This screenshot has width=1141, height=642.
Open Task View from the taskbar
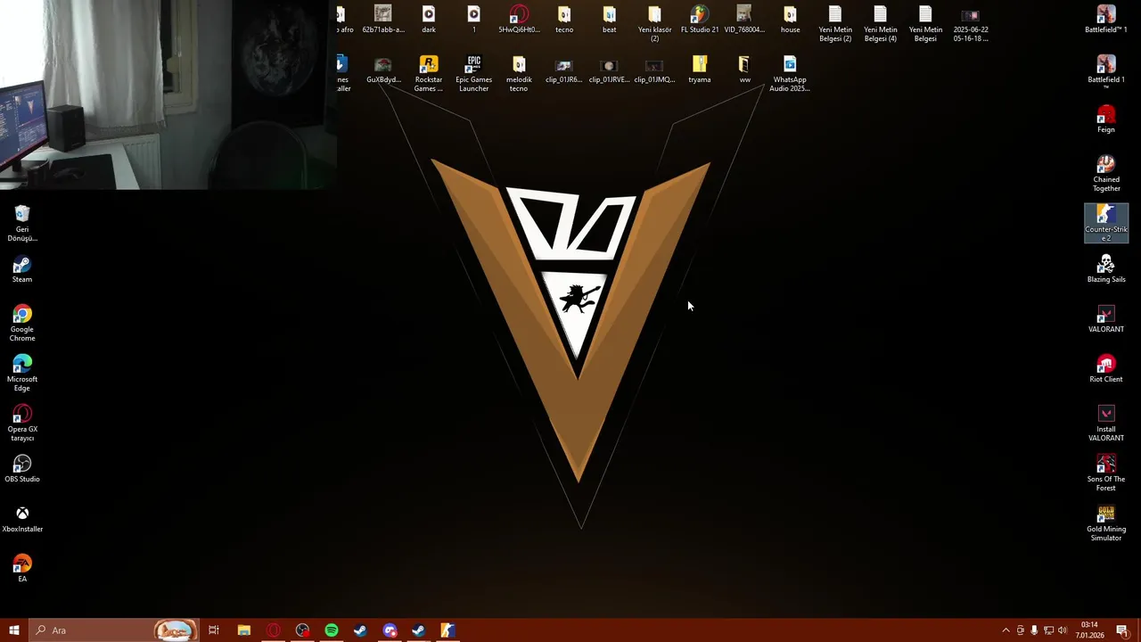pos(214,630)
